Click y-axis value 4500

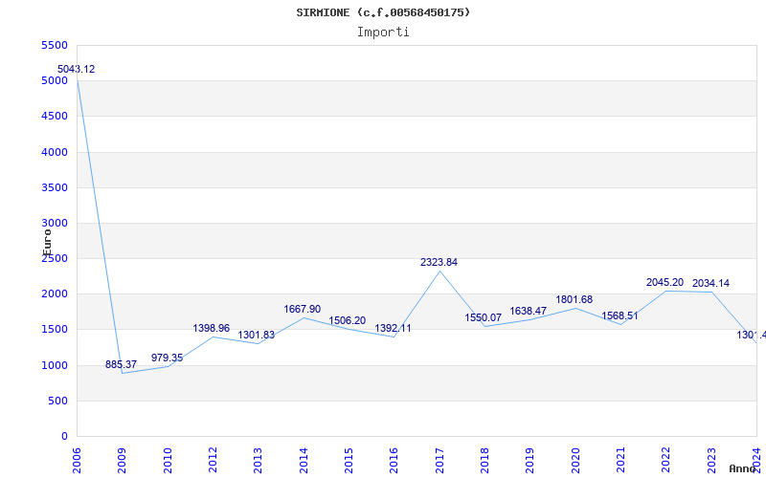coord(55,117)
